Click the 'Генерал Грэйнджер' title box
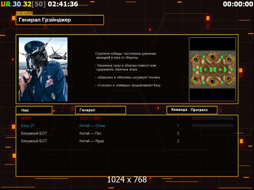The image size is (254, 190). tap(60, 20)
